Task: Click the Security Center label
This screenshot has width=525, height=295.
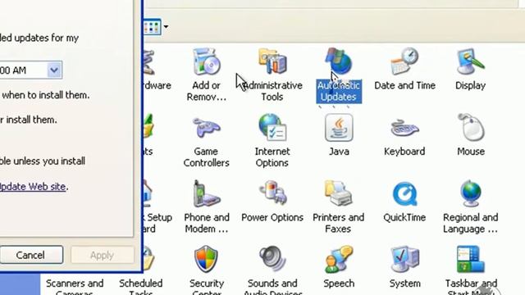Action: [x=206, y=288]
